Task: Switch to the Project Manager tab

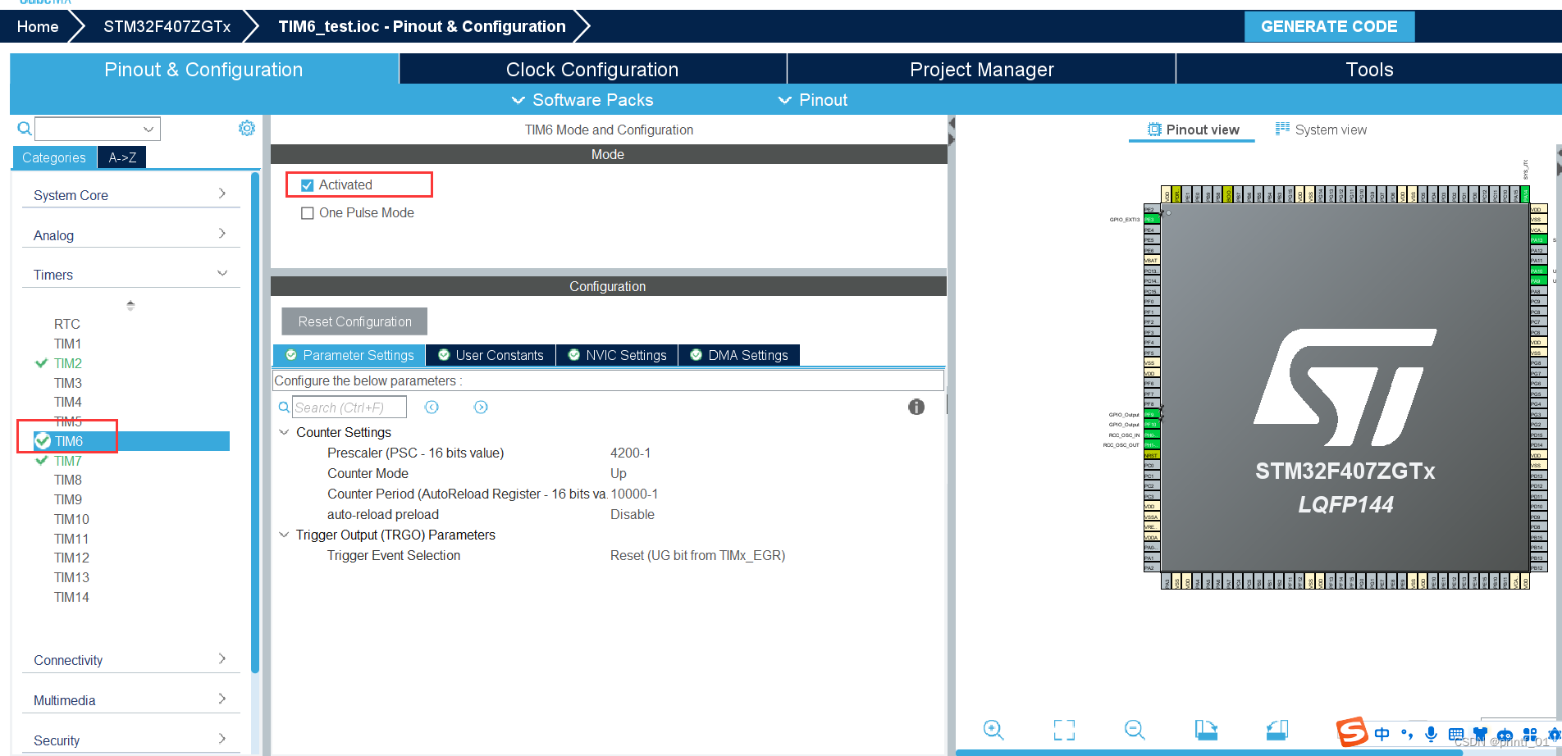Action: pyautogui.click(x=981, y=70)
